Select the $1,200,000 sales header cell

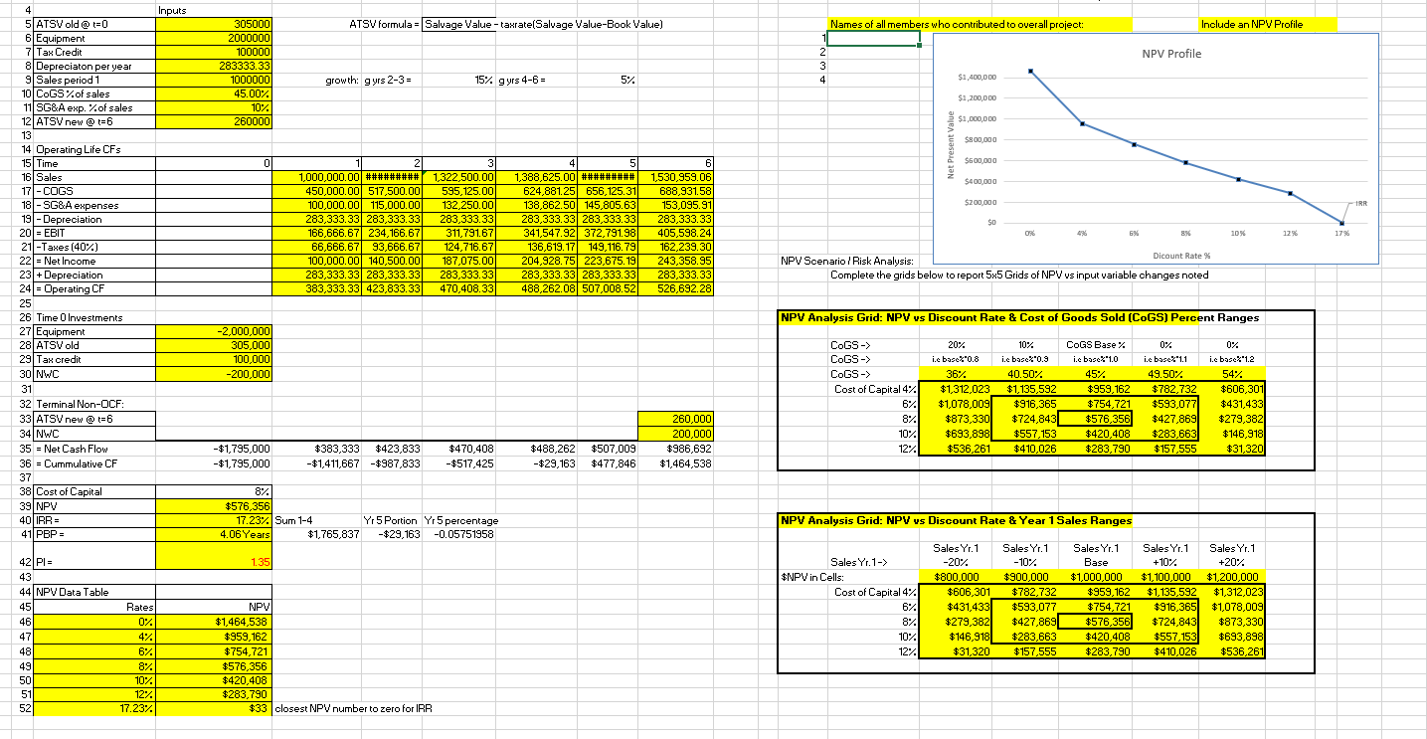pos(1230,575)
